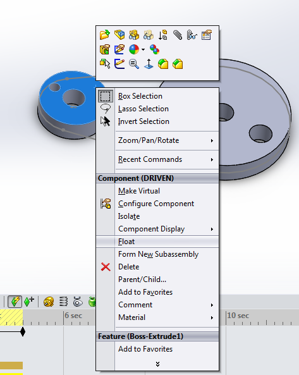The width and height of the screenshot is (299, 375).
Task: Select Make Virtual for the component
Action: [x=157, y=191]
